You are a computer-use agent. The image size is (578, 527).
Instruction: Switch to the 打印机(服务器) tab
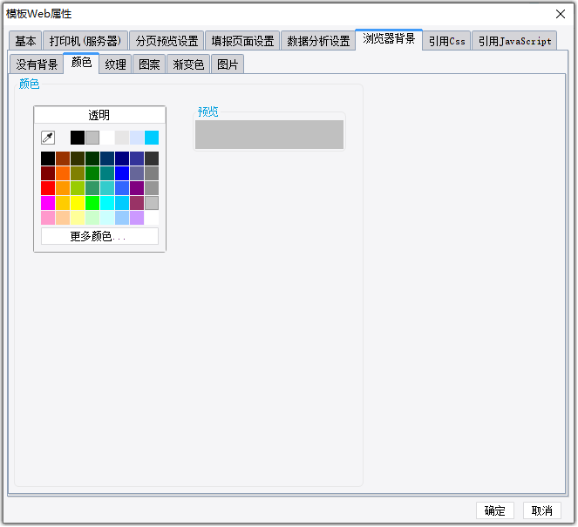(85, 41)
